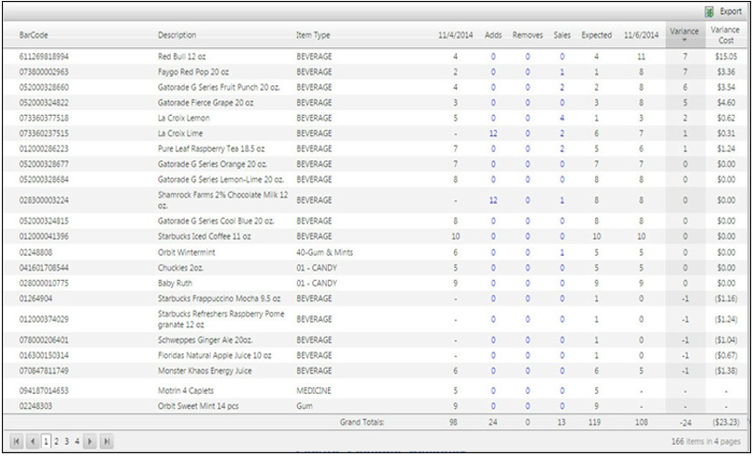Sort by Sales column header
The height and width of the screenshot is (456, 753).
tap(562, 35)
